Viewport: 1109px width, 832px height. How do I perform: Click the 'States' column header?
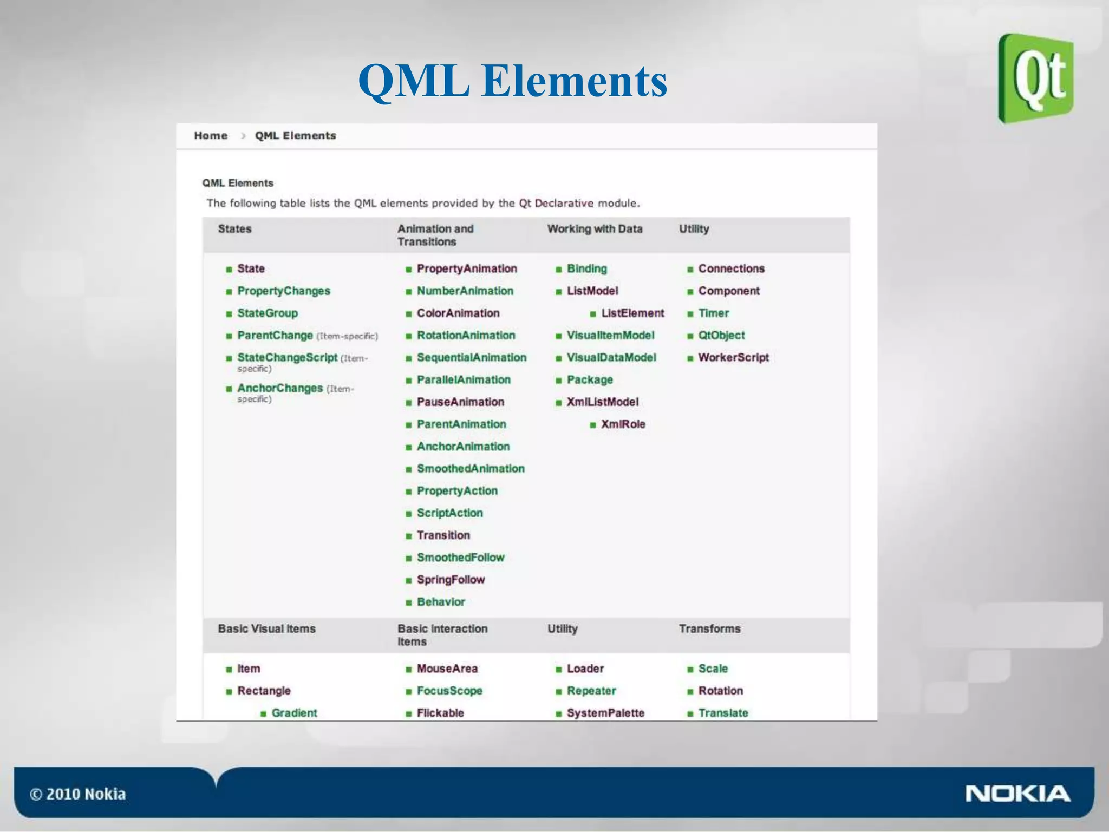coord(234,229)
